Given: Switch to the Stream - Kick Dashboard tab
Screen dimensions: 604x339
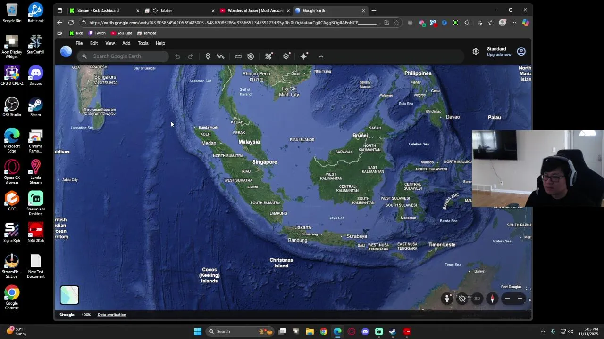Looking at the screenshot, I should click(104, 10).
